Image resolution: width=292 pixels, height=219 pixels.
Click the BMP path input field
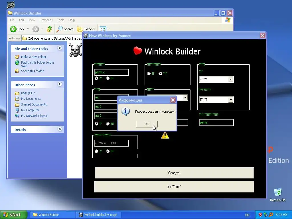pos(111,143)
